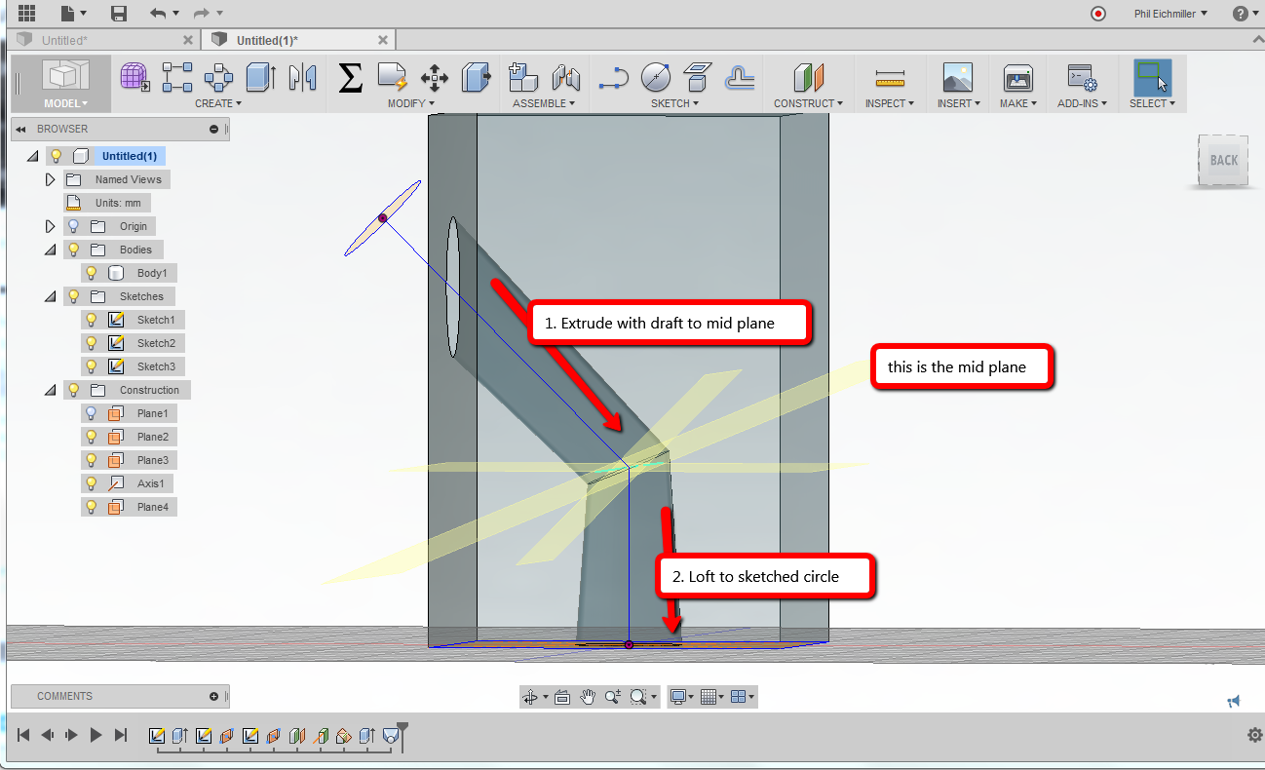Hide the Plane1 construction plane
This screenshot has width=1265, height=770.
tap(91, 413)
